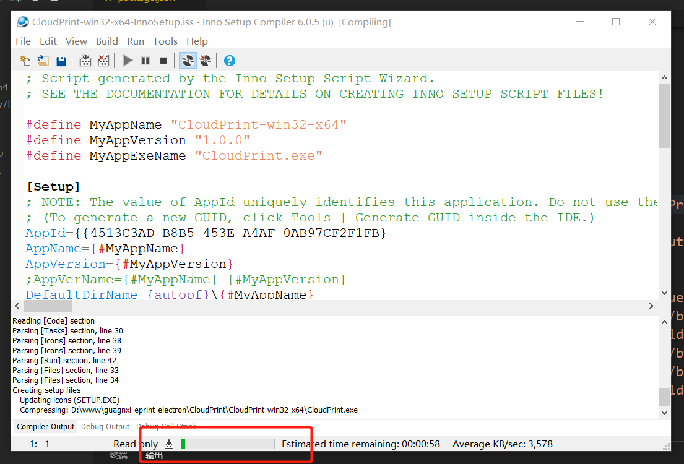Click the '; Script generated by the Inno Setup' comment
This screenshot has width=684, height=464.
tap(230, 79)
